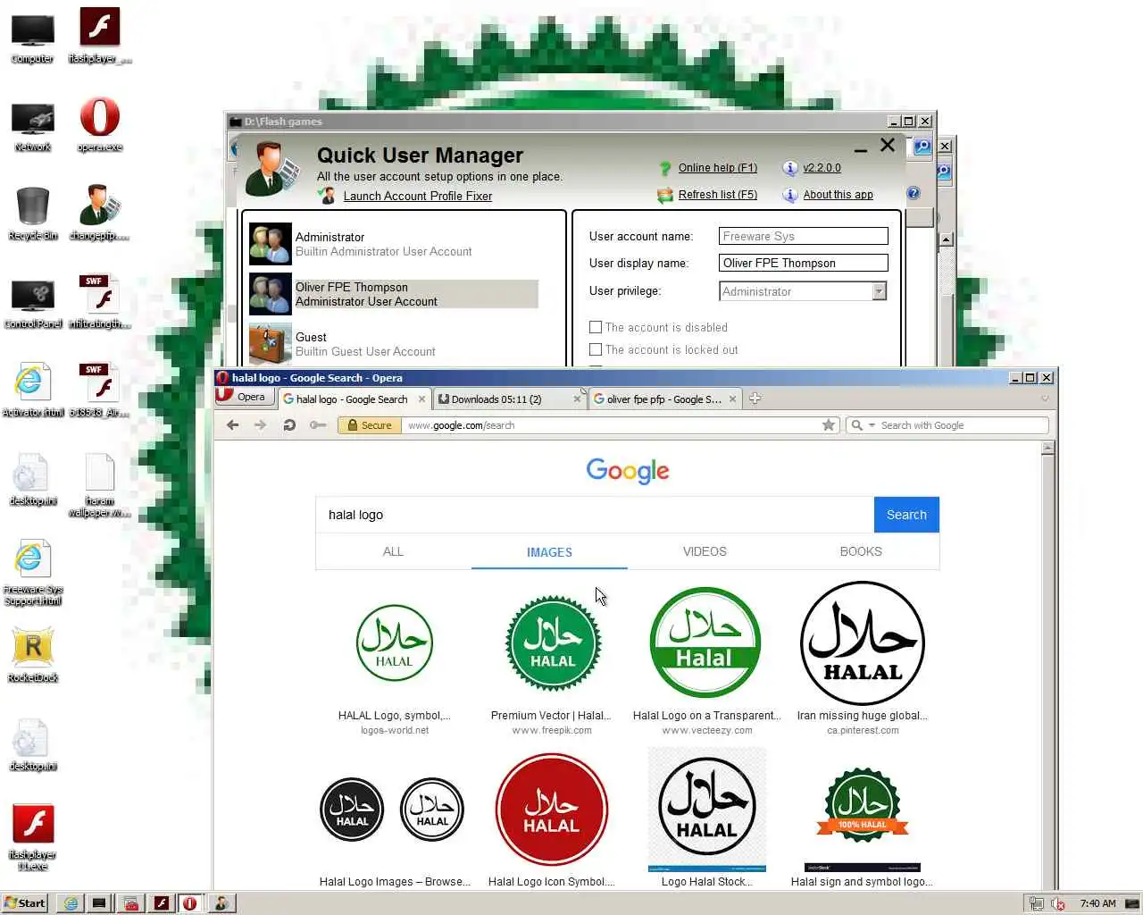Toggle The account is disabled checkbox
Image resolution: width=1143 pixels, height=915 pixels.
pos(596,327)
